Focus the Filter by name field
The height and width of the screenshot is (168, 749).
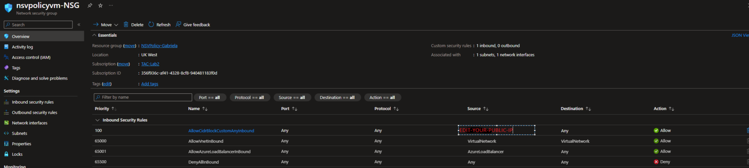[x=143, y=97]
